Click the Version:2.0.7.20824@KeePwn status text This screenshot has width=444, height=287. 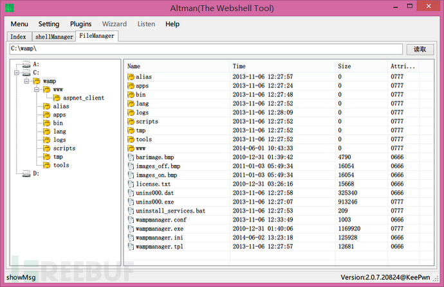click(385, 277)
